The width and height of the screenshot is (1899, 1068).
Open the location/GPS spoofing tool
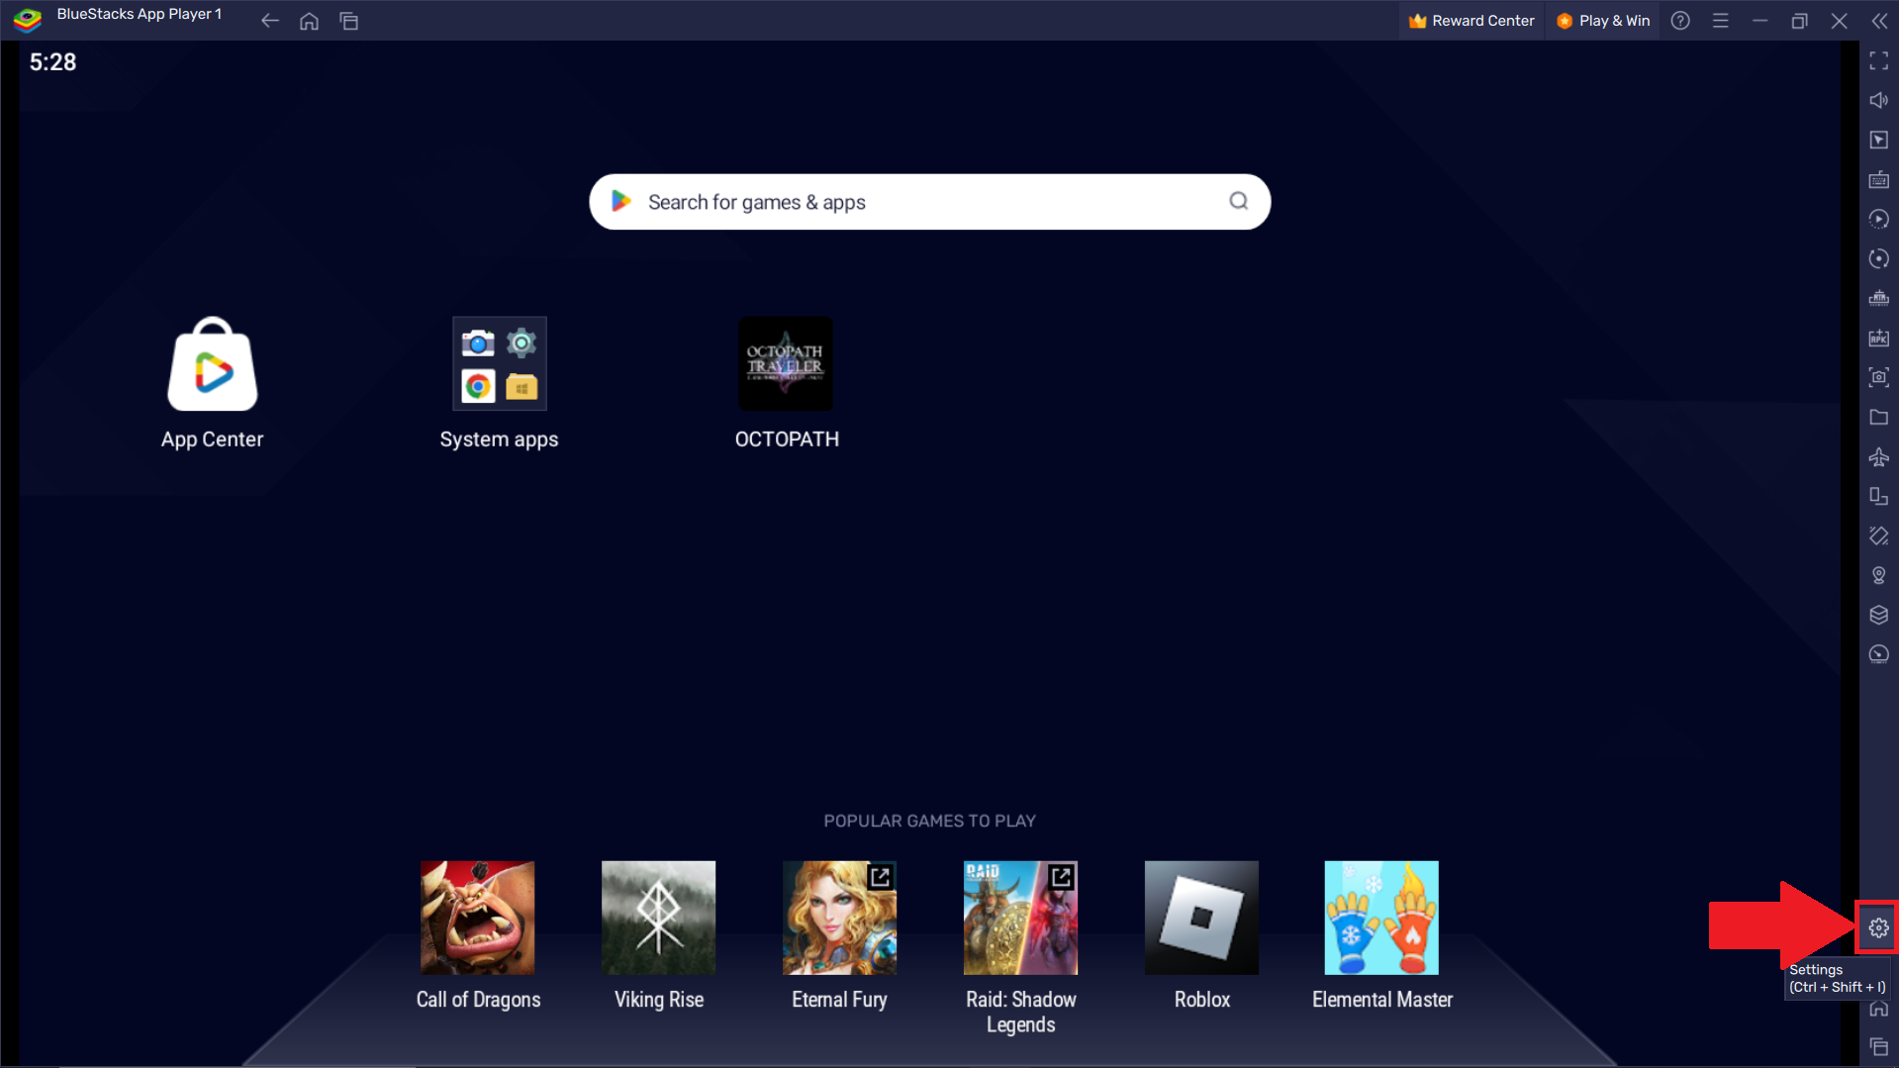pyautogui.click(x=1878, y=574)
